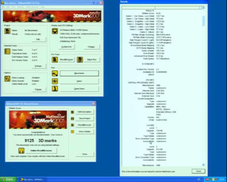Click the Project icon in the main window
Image resolution: width=227 pixels, height=182 pixels.
point(7,31)
